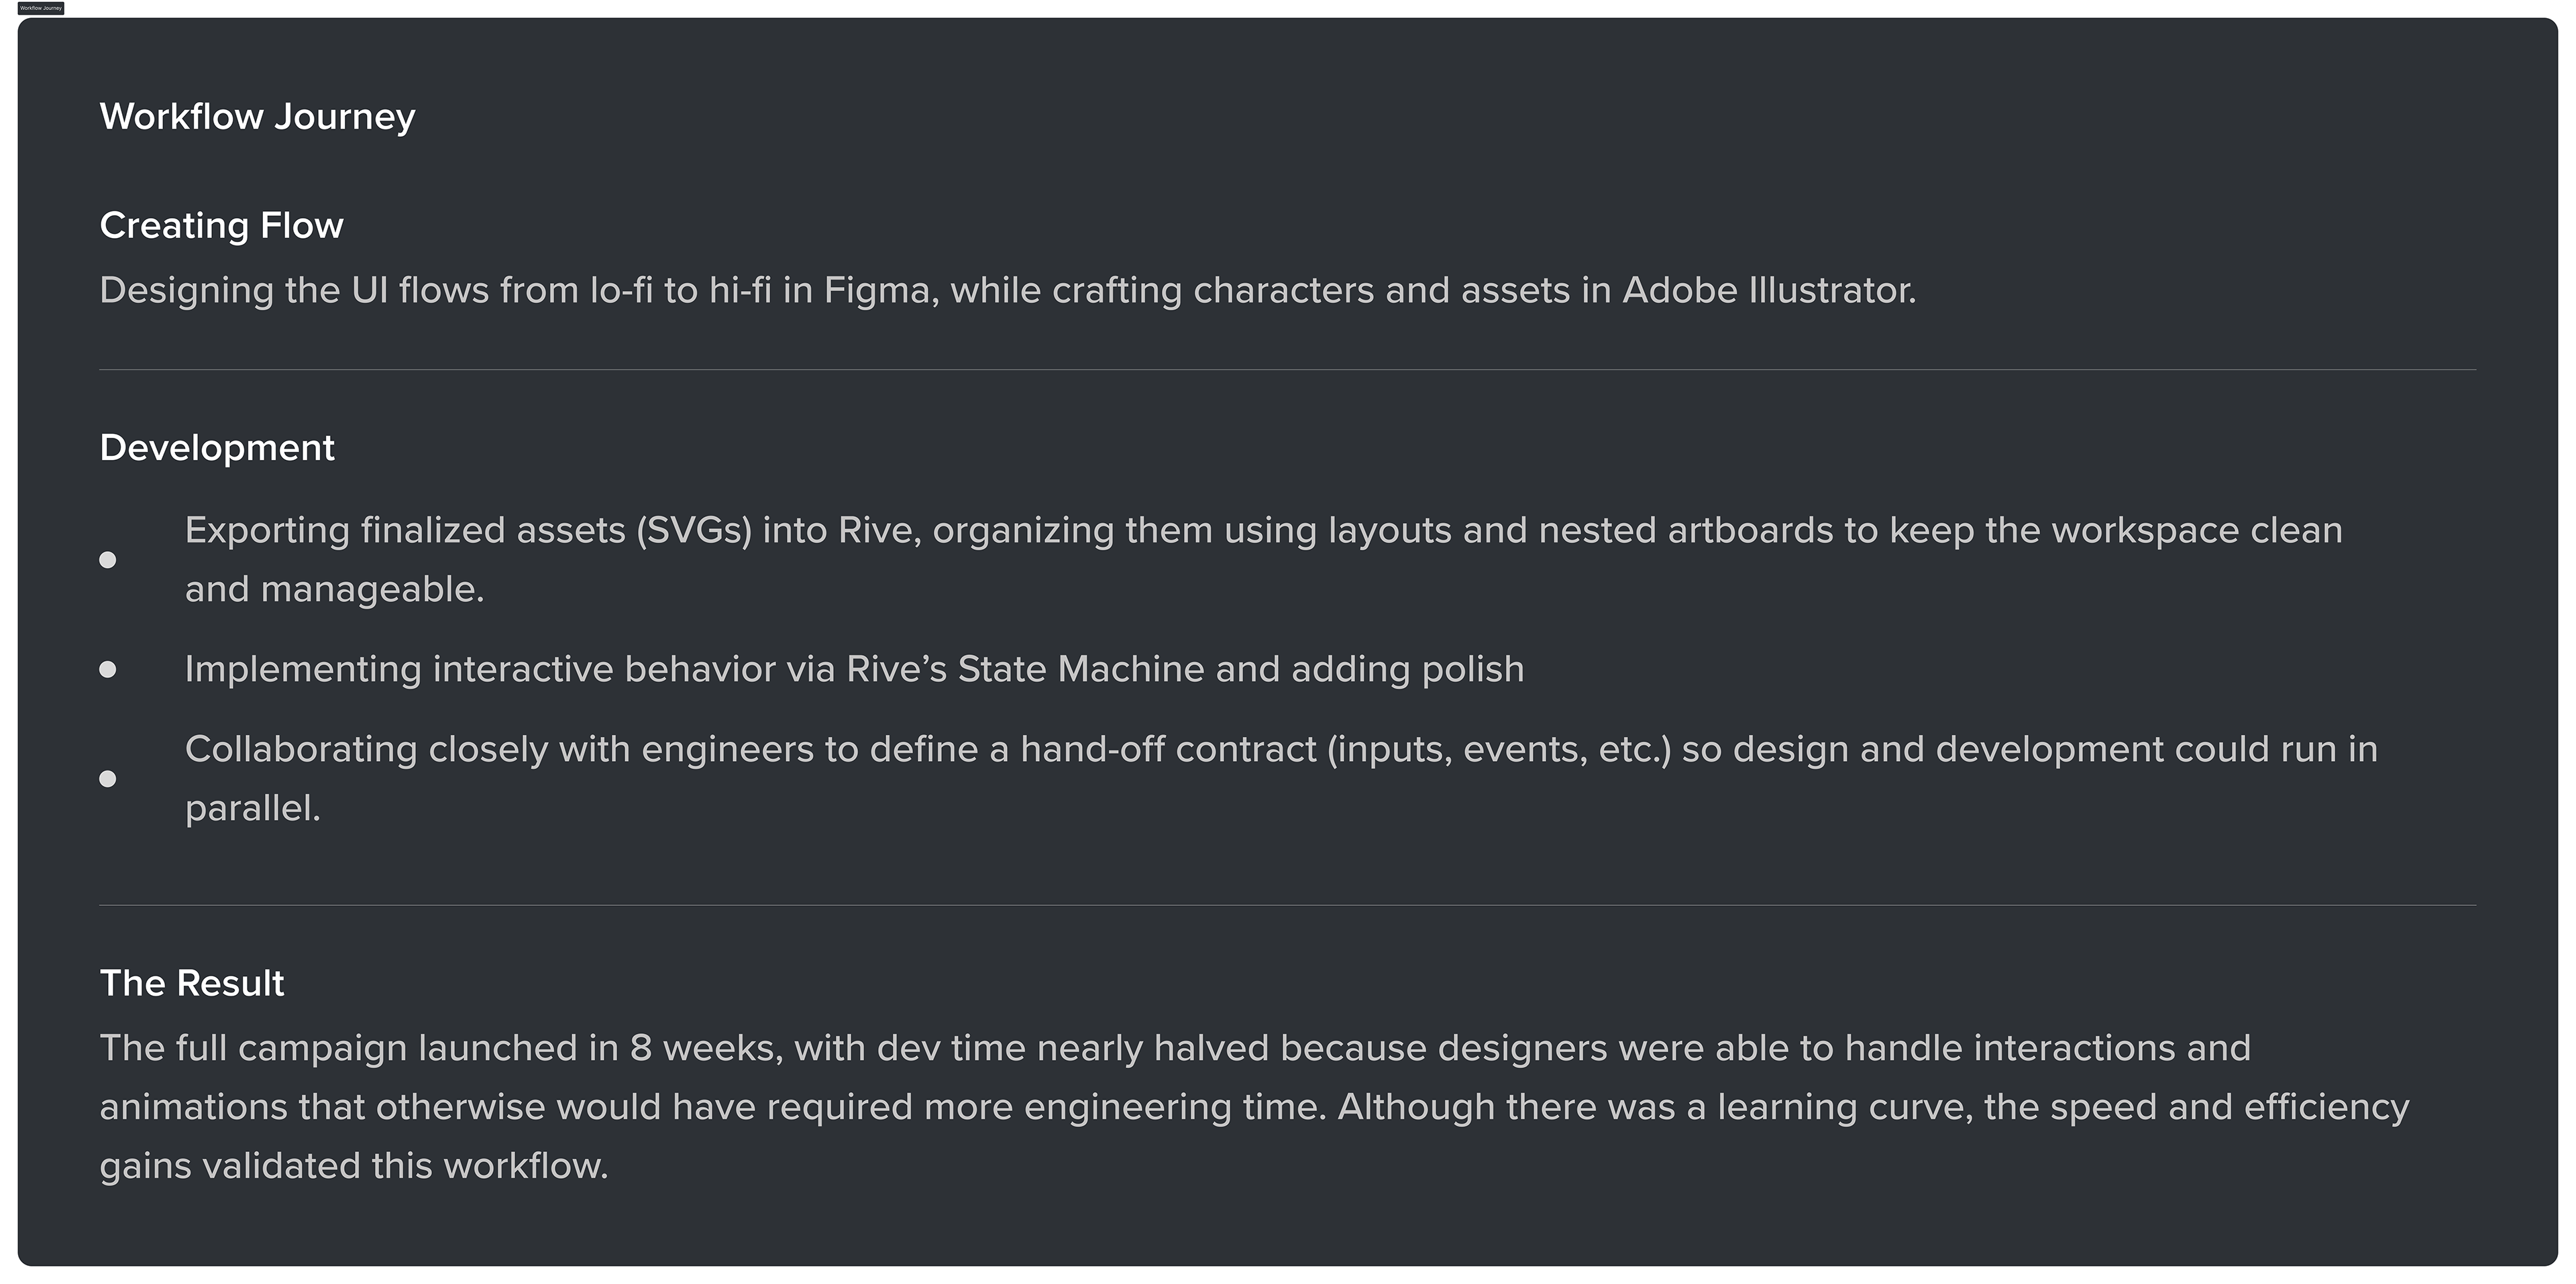
Task: Click the divider line below Creating Flow section
Action: [x=1287, y=369]
